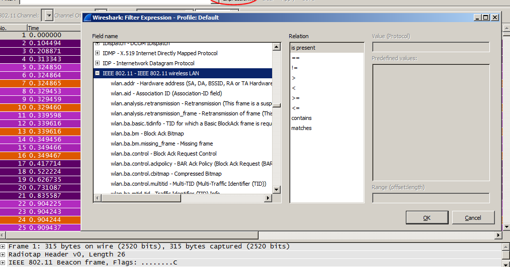Select packet 5 at time 0.324850
The height and width of the screenshot is (267, 510).
tap(40, 67)
